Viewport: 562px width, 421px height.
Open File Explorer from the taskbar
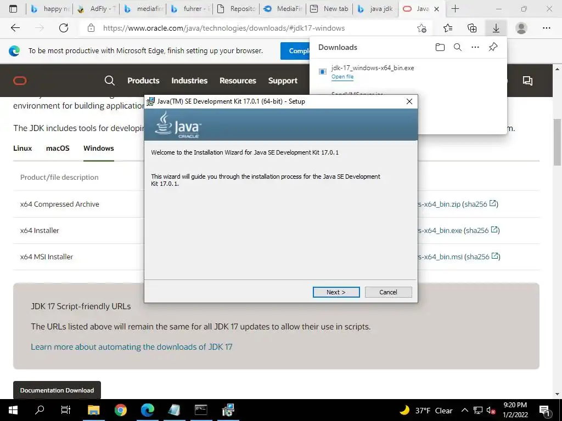[93, 410]
